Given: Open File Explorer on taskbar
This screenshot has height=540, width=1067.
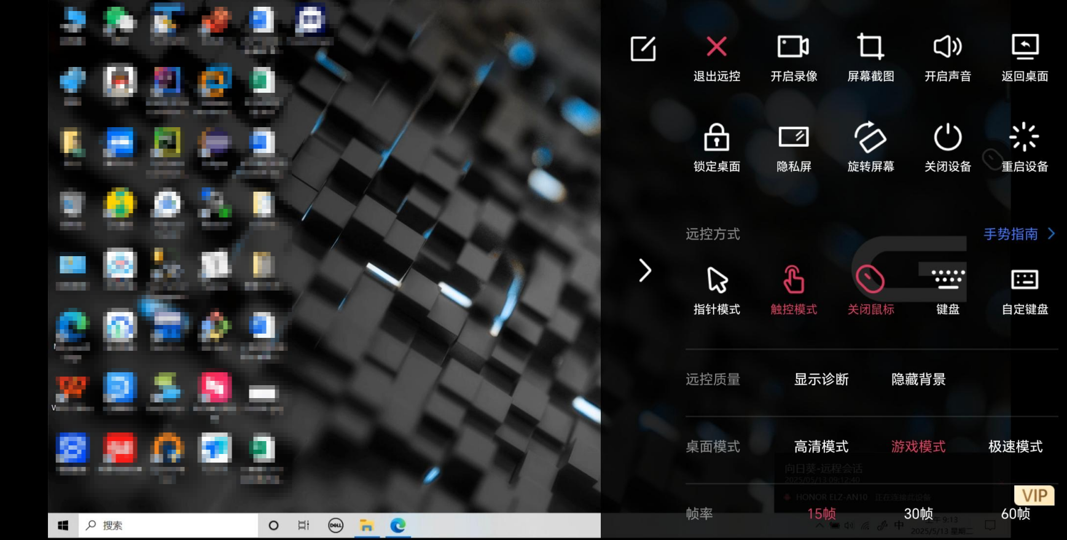Looking at the screenshot, I should [x=367, y=525].
